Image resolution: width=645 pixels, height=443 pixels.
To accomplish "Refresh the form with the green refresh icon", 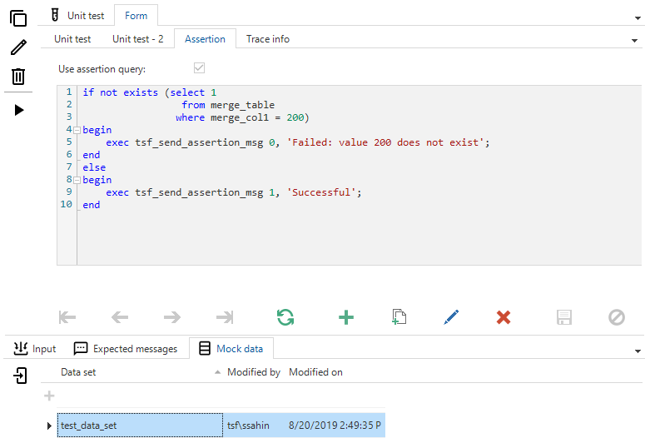I will click(x=285, y=317).
